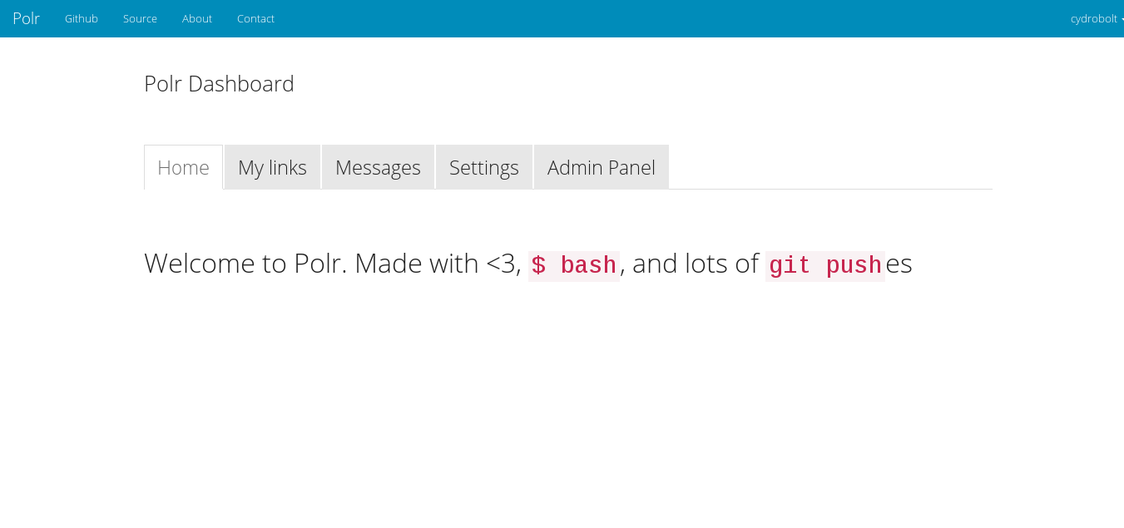Click the 'git push' code snippet

coord(824,264)
